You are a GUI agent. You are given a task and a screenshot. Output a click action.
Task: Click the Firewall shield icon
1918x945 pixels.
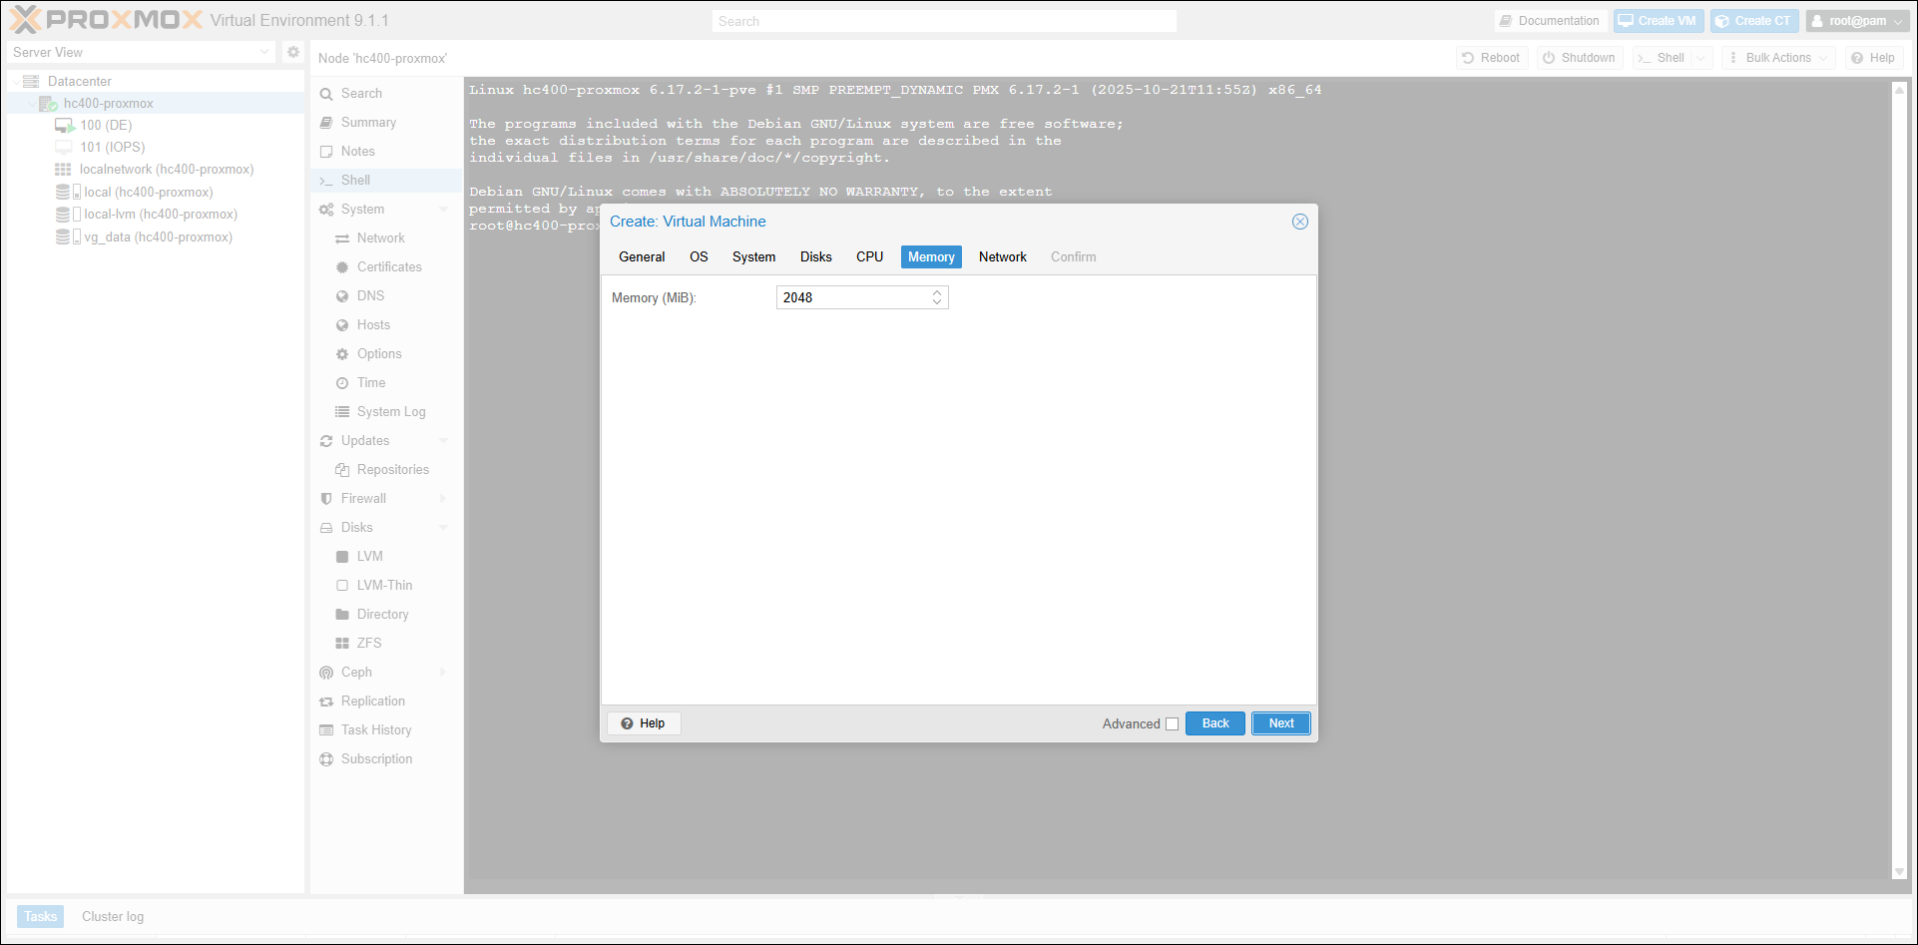326,499
